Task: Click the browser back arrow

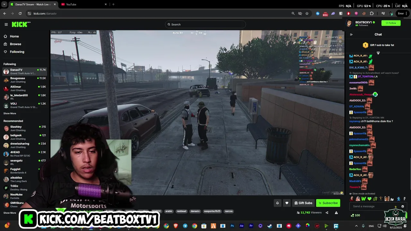Action: 4,13
